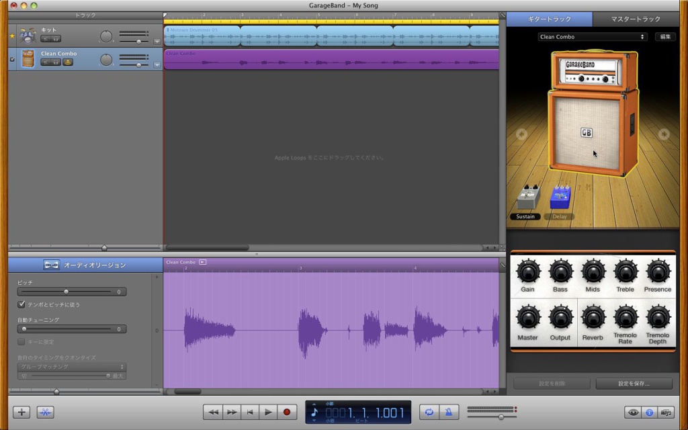688x430 pixels.
Task: Toggle the テンポとピッチに従う checkbox
Action: [21, 304]
